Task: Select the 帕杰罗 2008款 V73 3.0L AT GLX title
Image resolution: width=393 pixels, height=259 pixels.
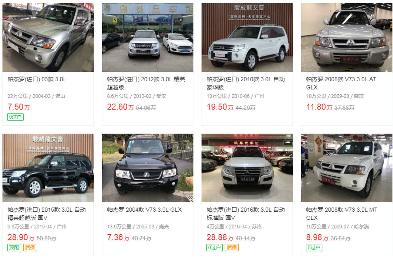Action: (x=341, y=83)
